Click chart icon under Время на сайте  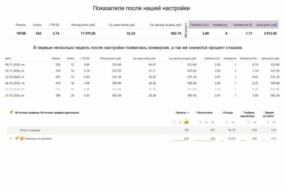click(274, 122)
